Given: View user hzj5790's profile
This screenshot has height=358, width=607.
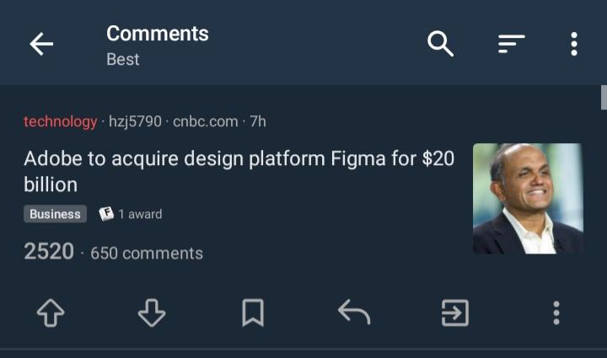Looking at the screenshot, I should click(135, 121).
